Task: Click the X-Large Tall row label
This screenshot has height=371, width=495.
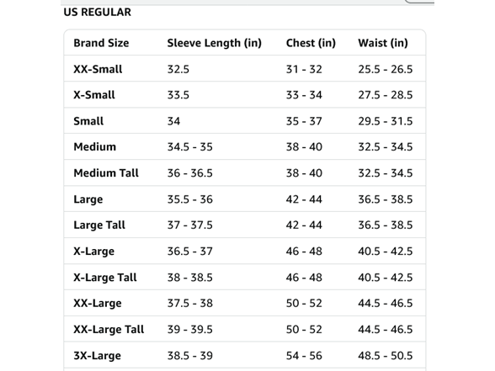Action: (x=105, y=278)
